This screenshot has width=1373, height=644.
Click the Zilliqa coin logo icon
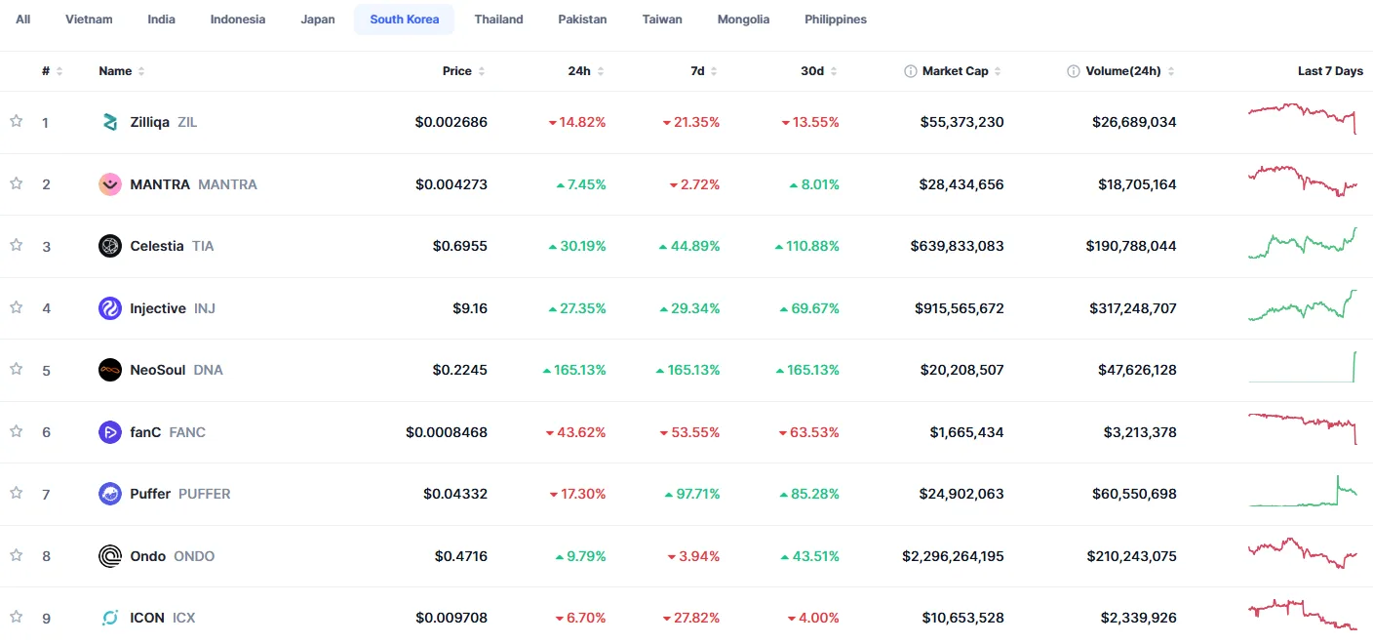point(110,122)
